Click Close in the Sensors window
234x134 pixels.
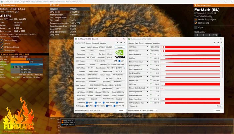click(x=218, y=111)
